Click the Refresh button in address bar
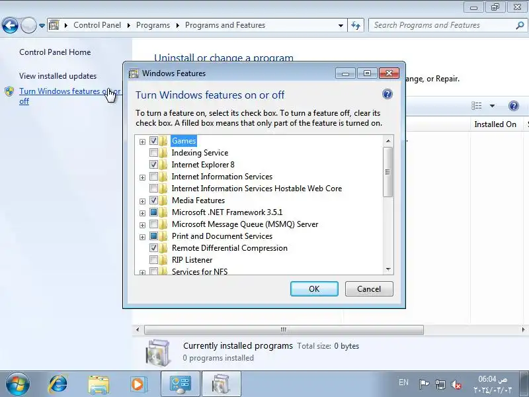The height and width of the screenshot is (397, 529). coord(356,25)
